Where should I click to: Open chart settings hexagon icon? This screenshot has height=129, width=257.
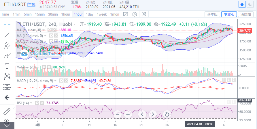tap(135, 14)
